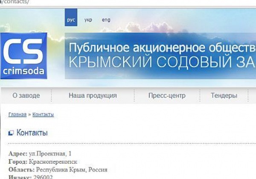256x179 pixels.
Task: Switch site language to рус
Action: click(71, 20)
